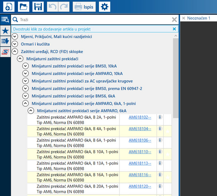Create a new project with the new document icon
This screenshot has height=196, width=217.
[x=9, y=7]
